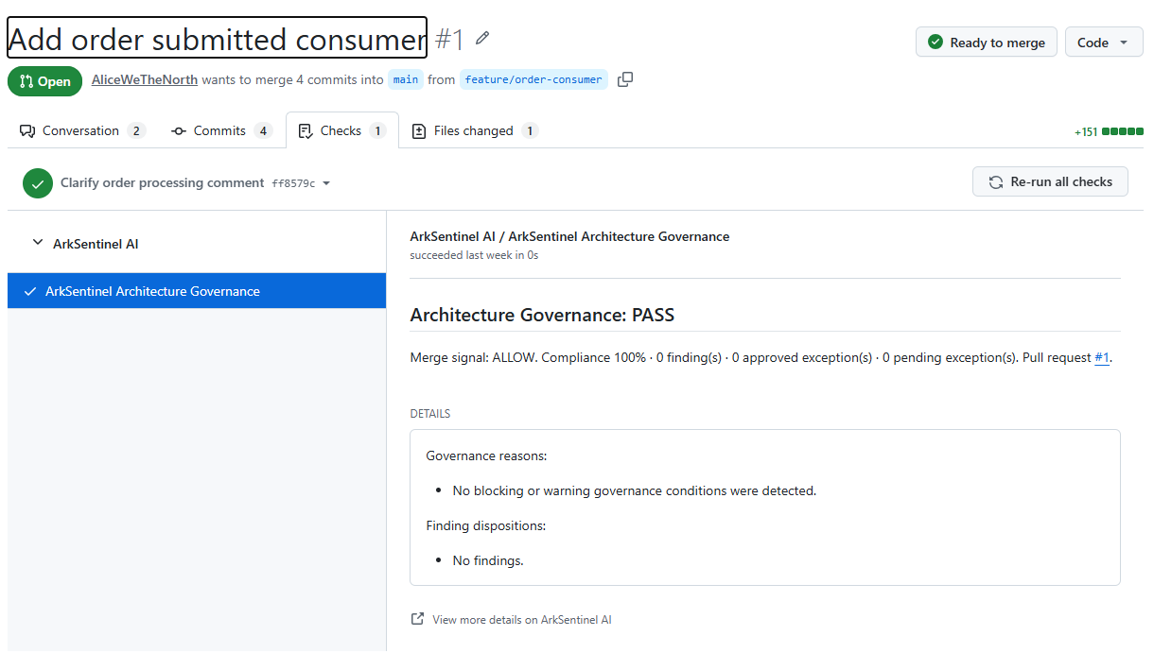The image size is (1154, 653).
Task: Open the Files changed tab
Action: (474, 130)
